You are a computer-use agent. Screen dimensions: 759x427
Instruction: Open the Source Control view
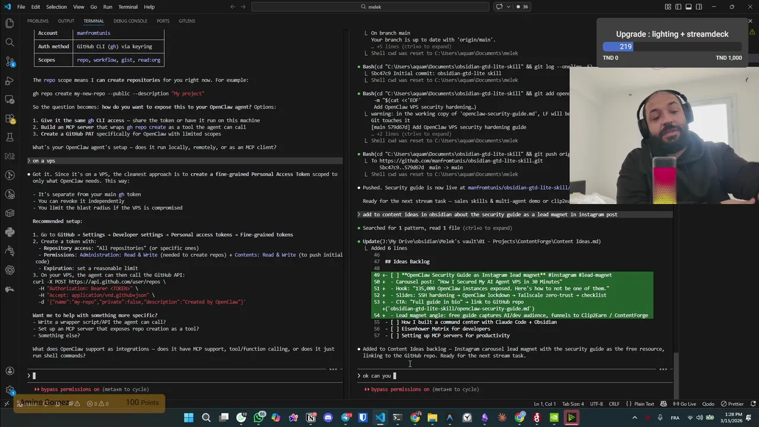[x=9, y=61]
